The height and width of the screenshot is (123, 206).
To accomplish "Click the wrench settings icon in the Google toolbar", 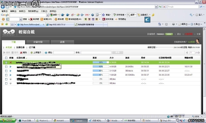I will pos(191,15).
